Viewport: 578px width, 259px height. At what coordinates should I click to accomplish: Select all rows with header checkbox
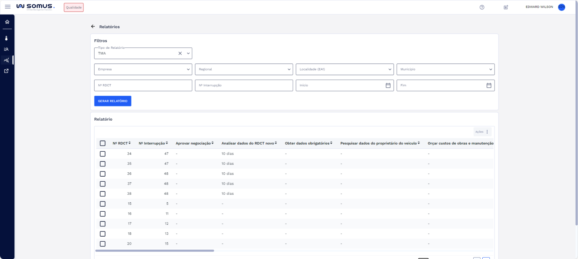(x=103, y=143)
